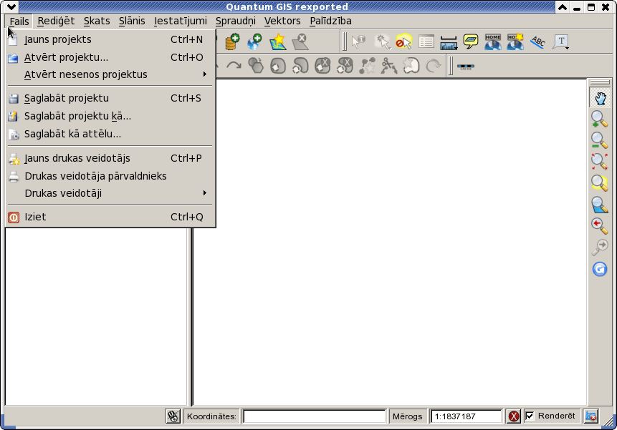Select the Zoom out magnifier tool
The image size is (617, 430).
pyautogui.click(x=599, y=140)
